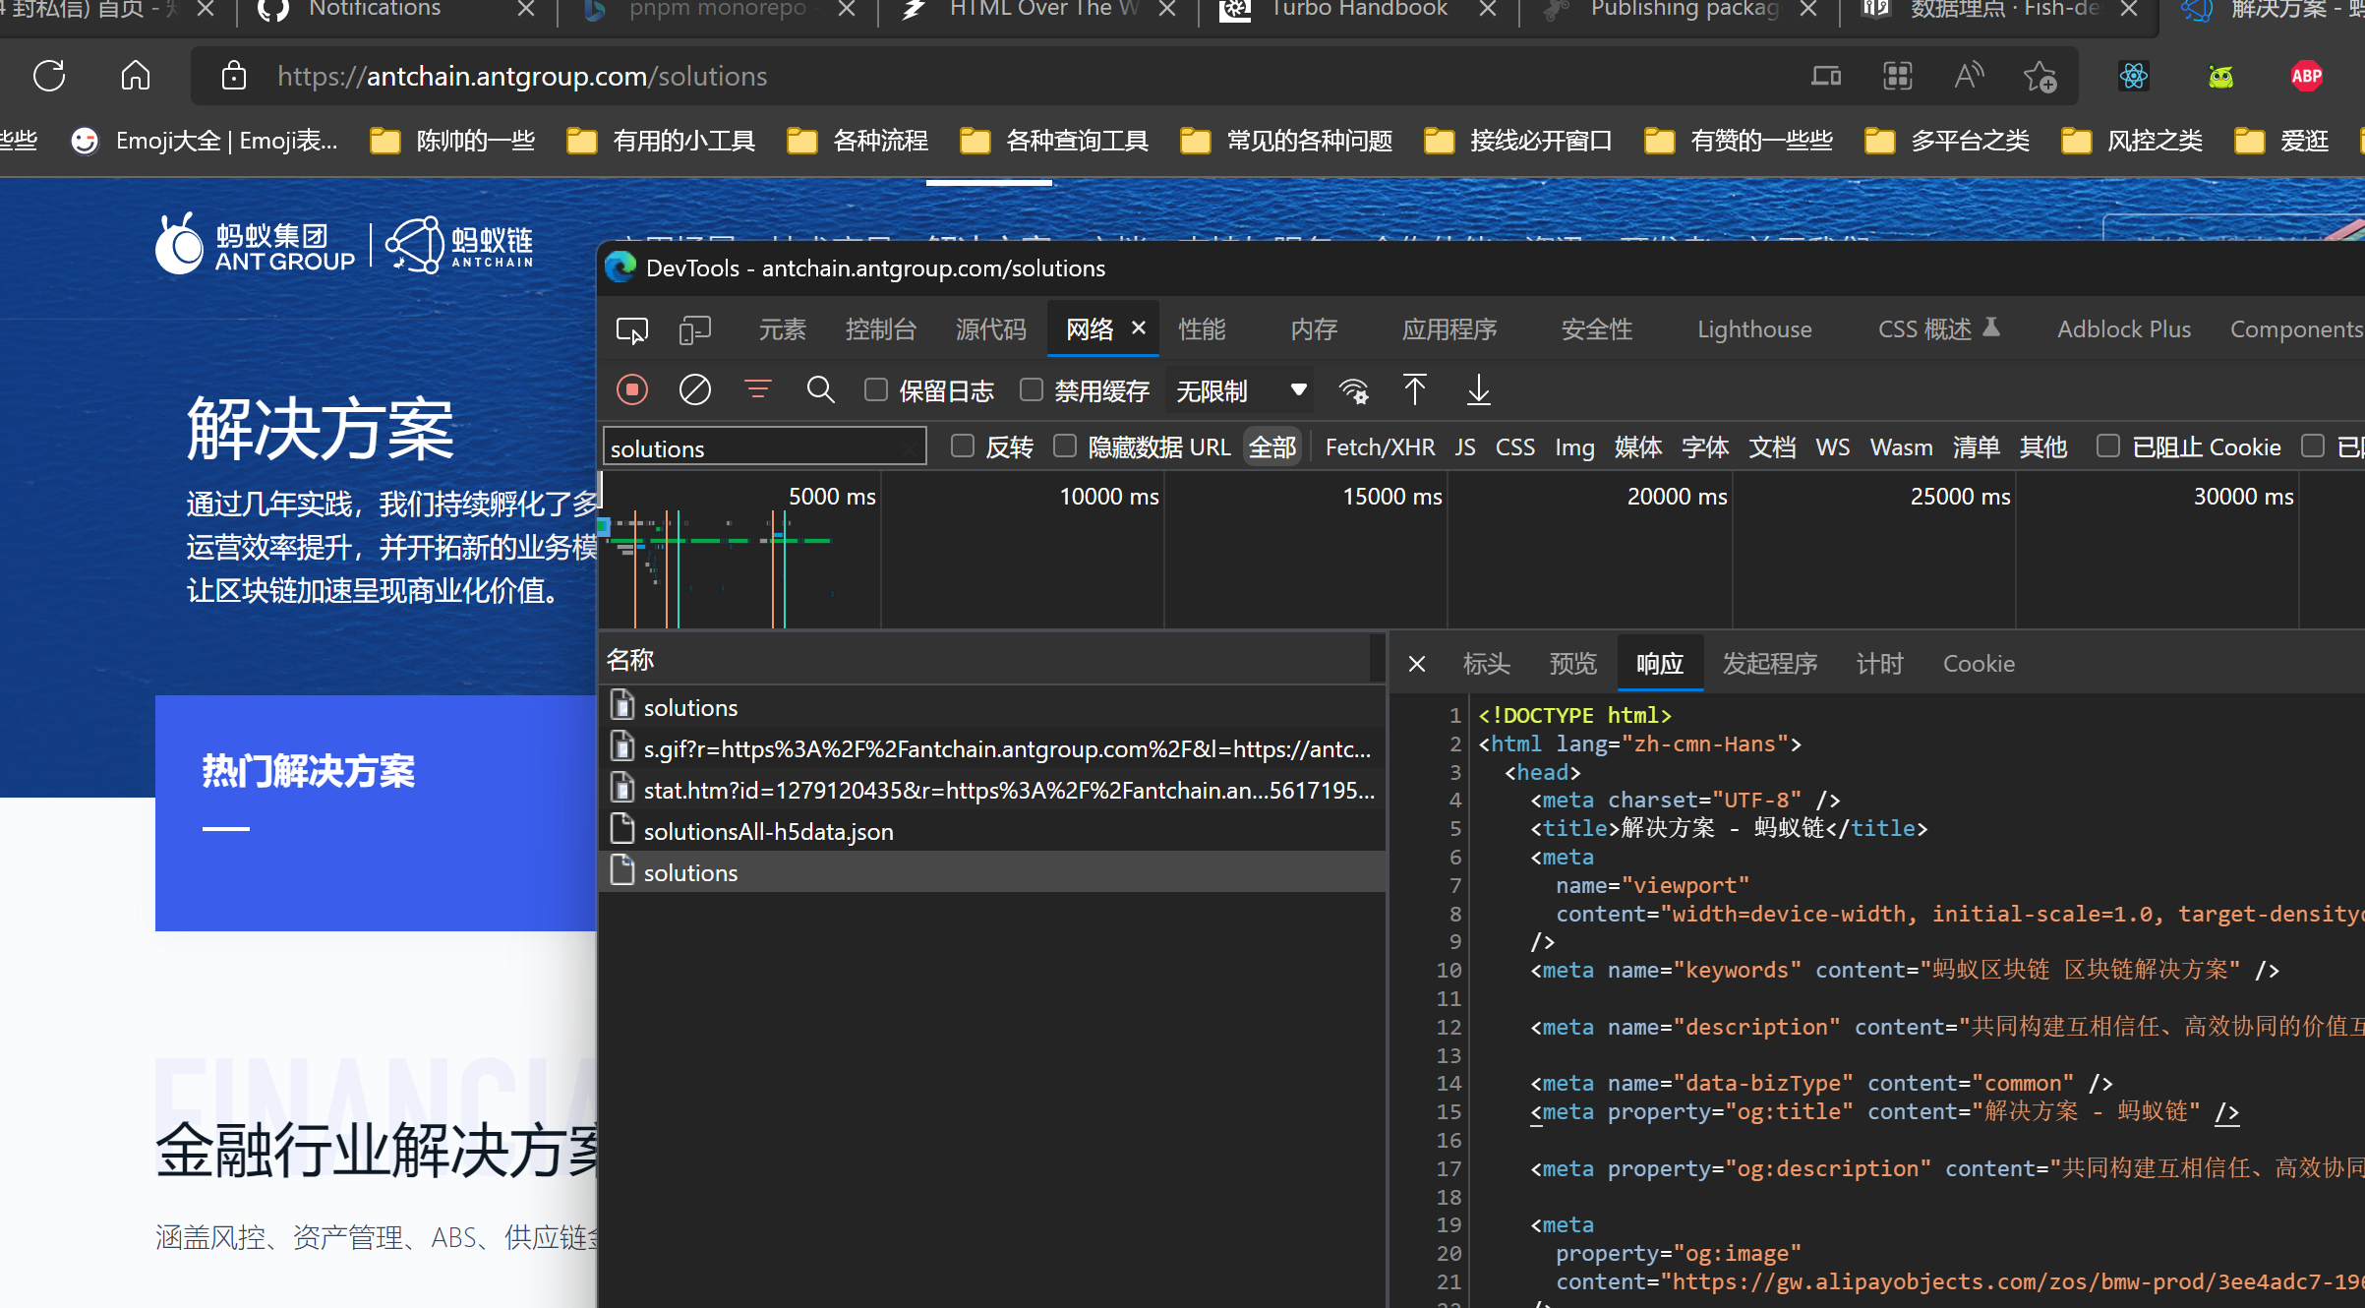
Task: Open the 有用的小工具 bookmark folder
Action: point(661,141)
